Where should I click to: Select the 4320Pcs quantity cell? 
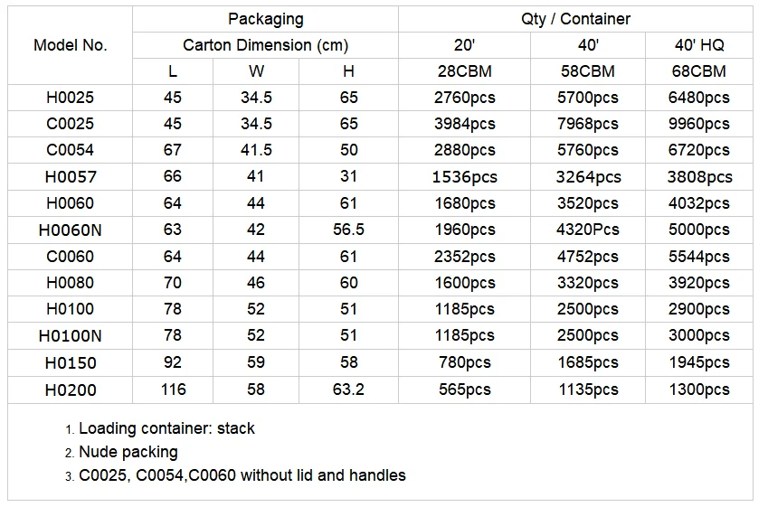(x=587, y=230)
